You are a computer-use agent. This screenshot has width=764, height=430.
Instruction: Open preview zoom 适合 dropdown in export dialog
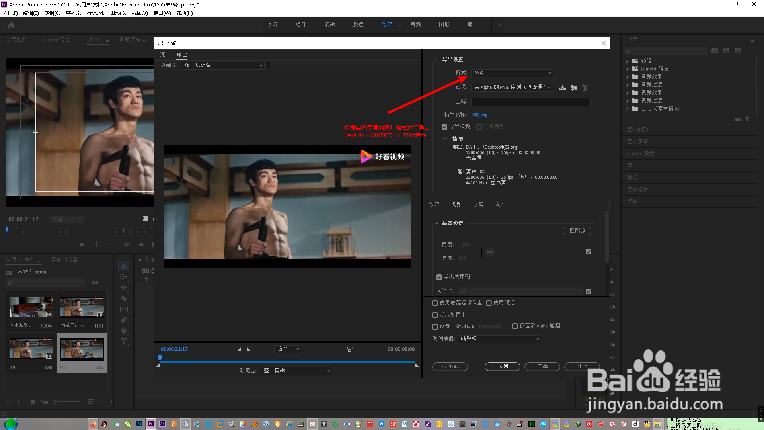click(x=288, y=349)
